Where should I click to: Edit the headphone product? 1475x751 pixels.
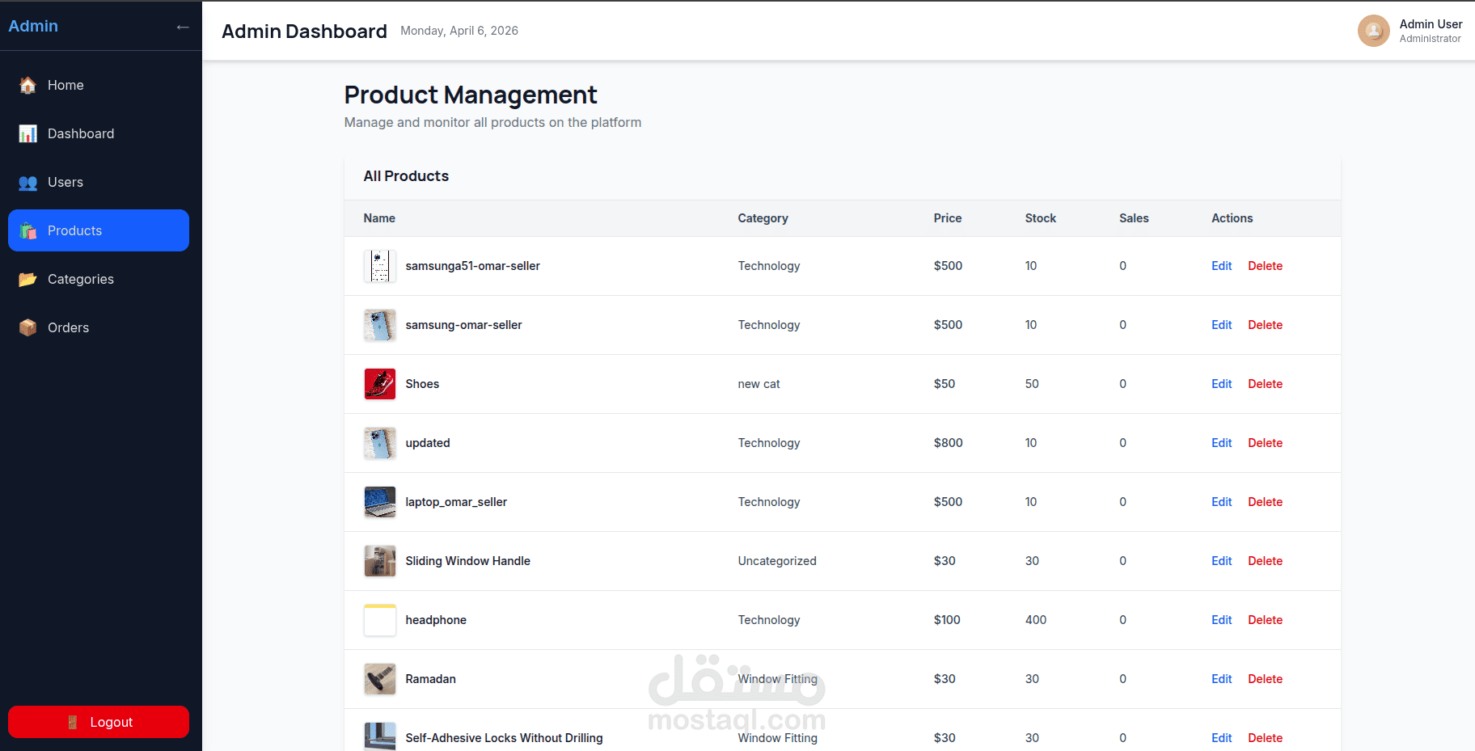point(1221,620)
